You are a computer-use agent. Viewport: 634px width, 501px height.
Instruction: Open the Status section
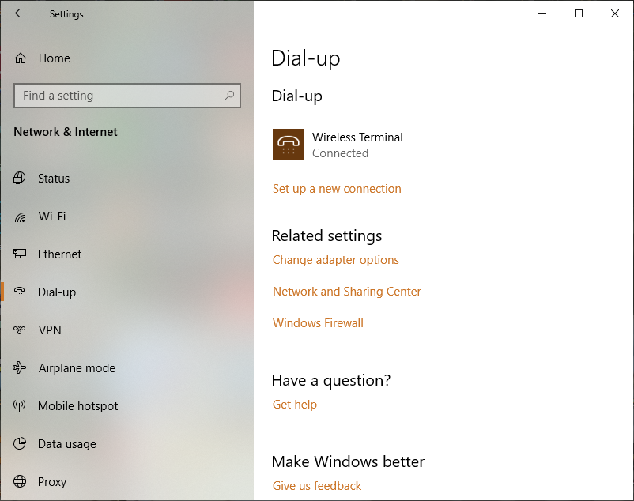[54, 178]
